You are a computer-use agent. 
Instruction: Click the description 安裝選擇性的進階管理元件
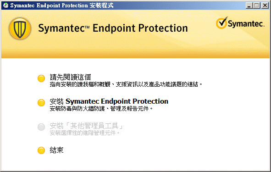85,133
